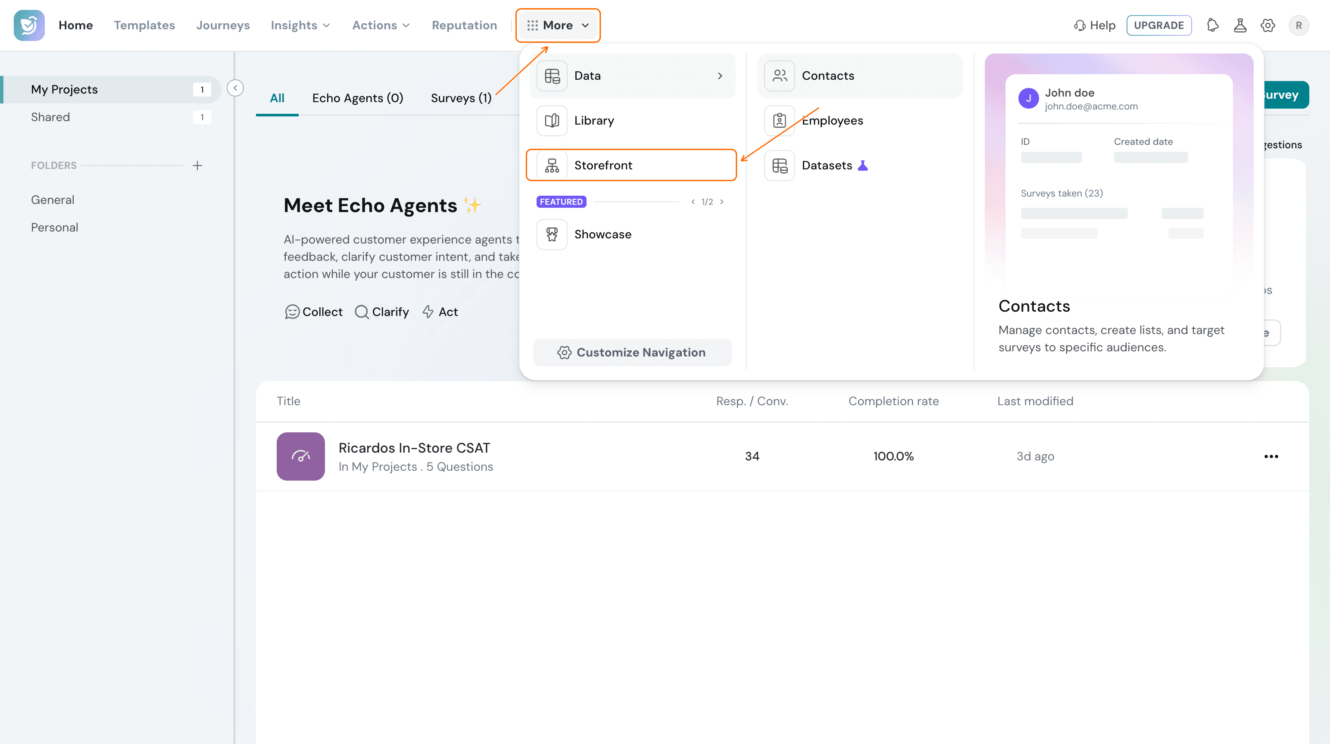Screen dimensions: 1330x744
Task: Click the Storefront hierarchy icon
Action: coord(552,165)
